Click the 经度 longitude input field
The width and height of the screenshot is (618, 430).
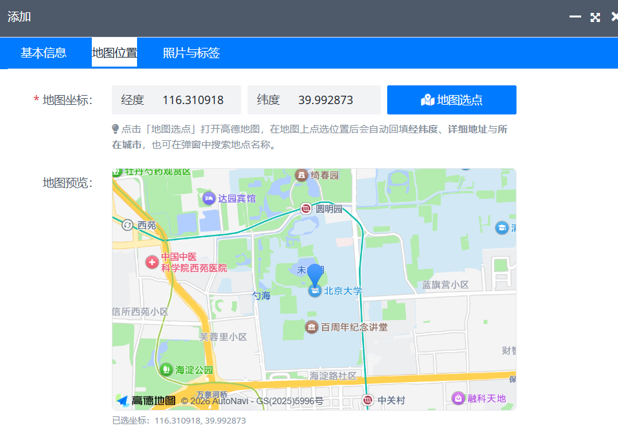tap(176, 100)
